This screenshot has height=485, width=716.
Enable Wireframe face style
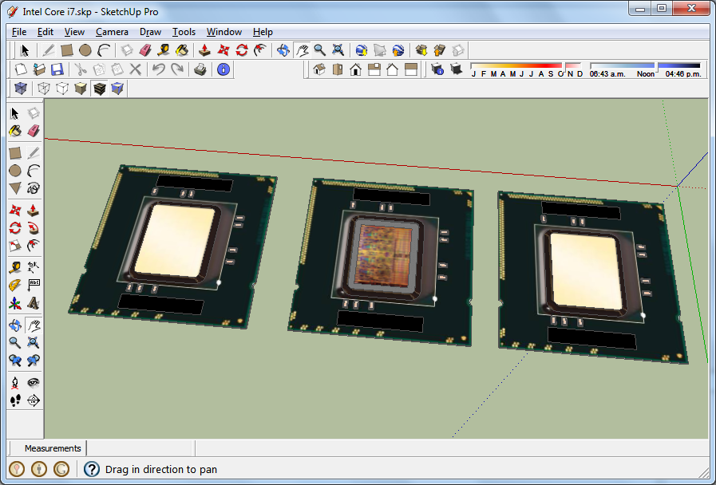click(x=44, y=88)
